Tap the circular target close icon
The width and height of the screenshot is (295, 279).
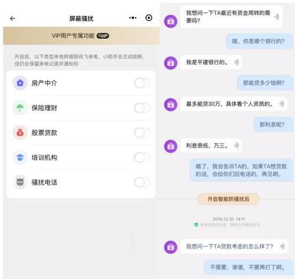[x=149, y=18]
